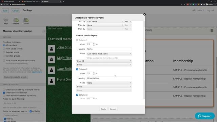Toggle Enable advanced search checkbox
The height and width of the screenshot is (122, 217).
point(4,93)
